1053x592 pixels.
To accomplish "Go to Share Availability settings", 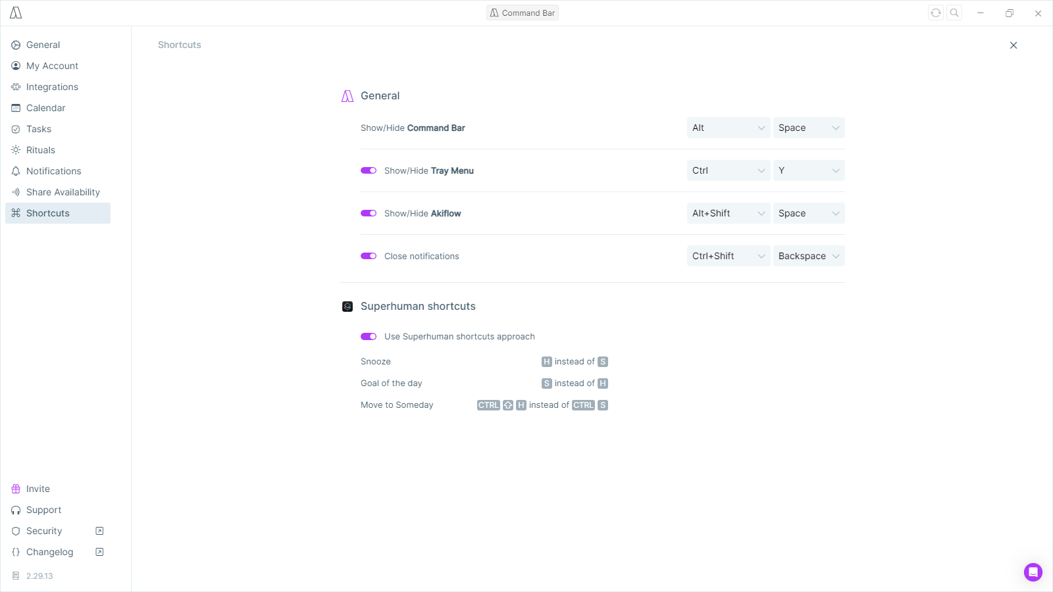I will tap(58, 192).
